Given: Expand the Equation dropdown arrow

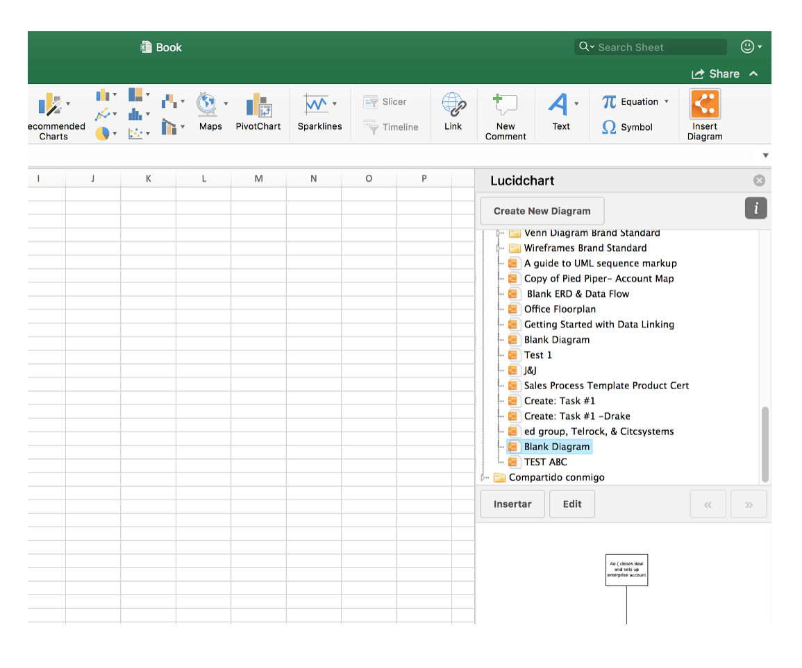Looking at the screenshot, I should [667, 102].
